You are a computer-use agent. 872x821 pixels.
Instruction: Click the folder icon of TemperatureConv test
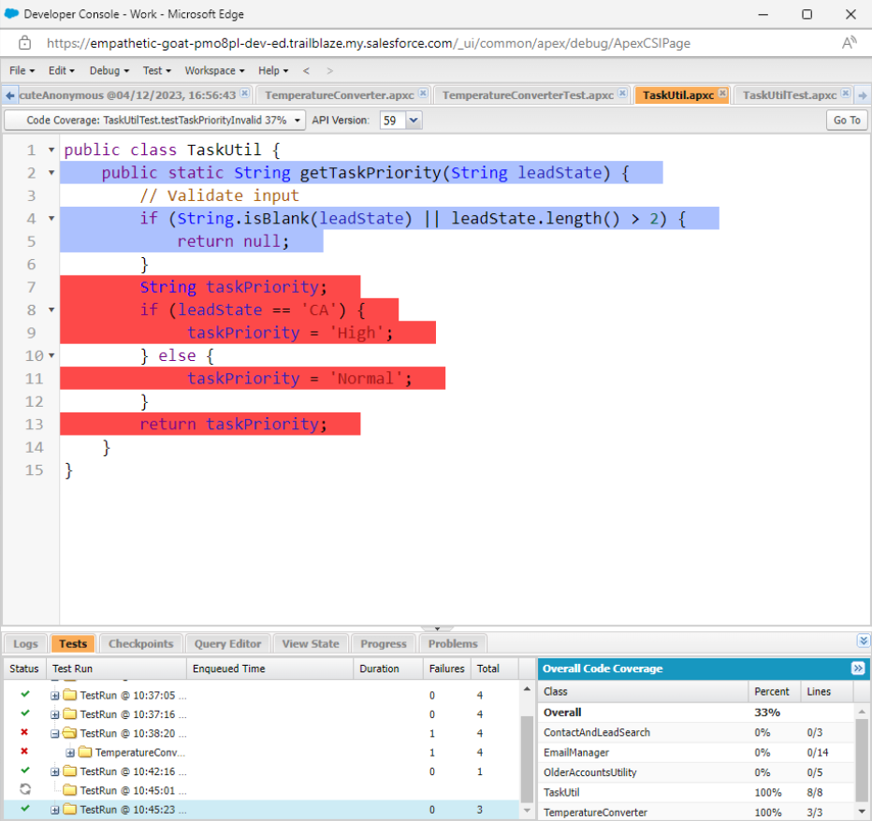click(x=85, y=752)
